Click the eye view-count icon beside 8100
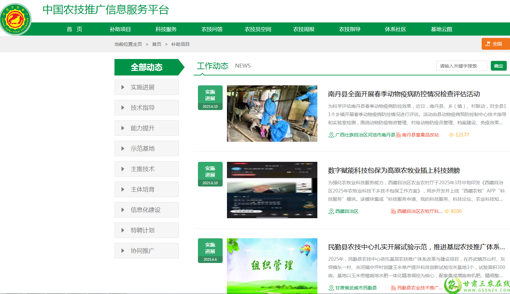 (447, 211)
